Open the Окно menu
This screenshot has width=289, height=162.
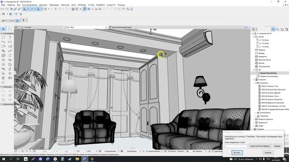[x=73, y=5]
